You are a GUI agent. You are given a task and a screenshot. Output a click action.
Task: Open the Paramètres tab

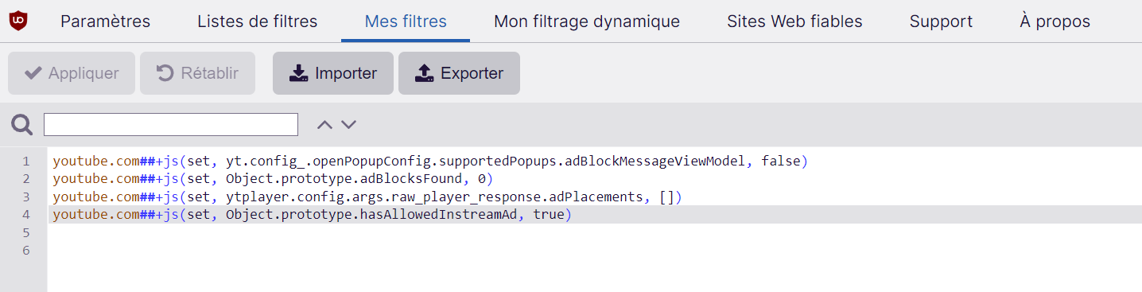click(x=105, y=21)
